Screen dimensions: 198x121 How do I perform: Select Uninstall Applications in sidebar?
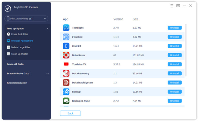click(22, 41)
